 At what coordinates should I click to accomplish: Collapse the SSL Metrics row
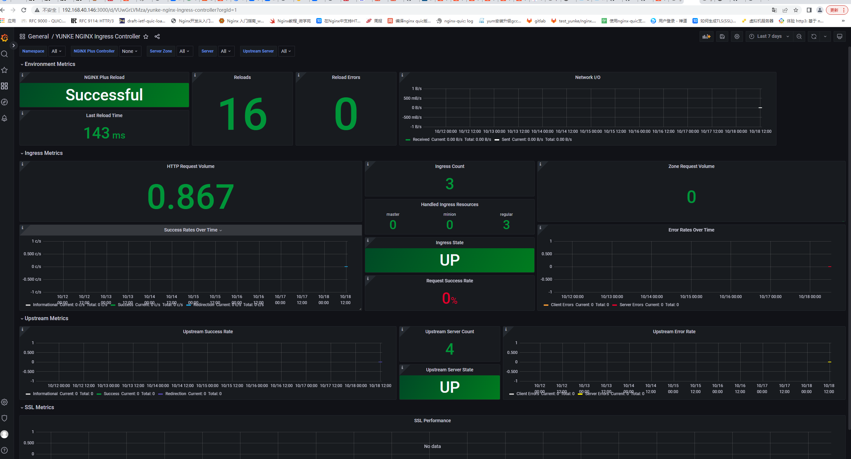tap(37, 407)
